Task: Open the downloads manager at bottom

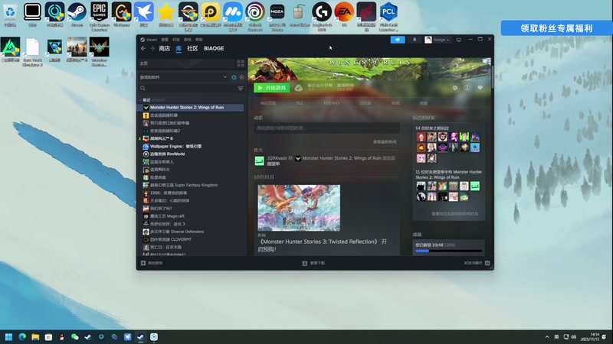Action: pyautogui.click(x=313, y=263)
